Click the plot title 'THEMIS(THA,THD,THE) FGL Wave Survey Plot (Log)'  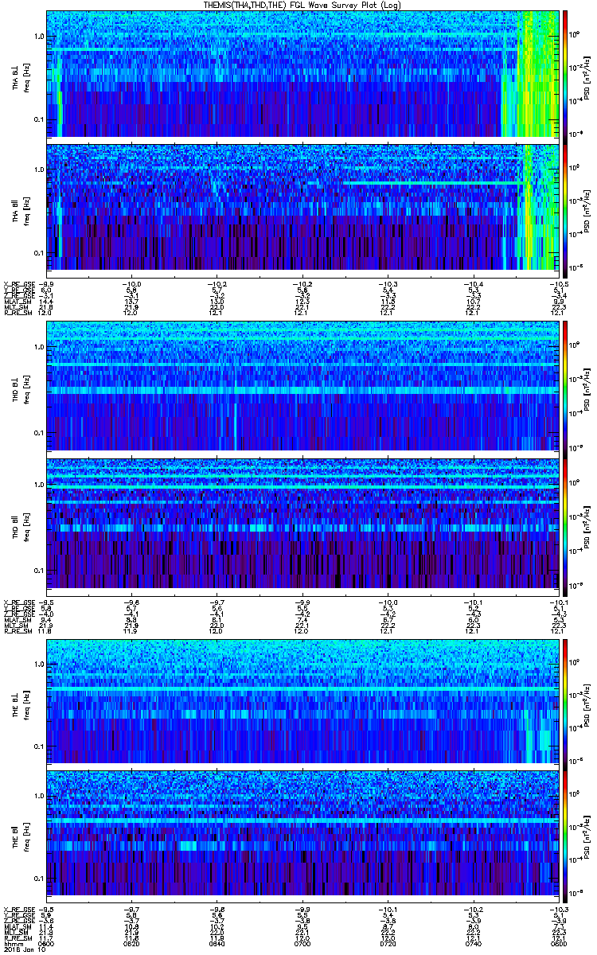302,5
